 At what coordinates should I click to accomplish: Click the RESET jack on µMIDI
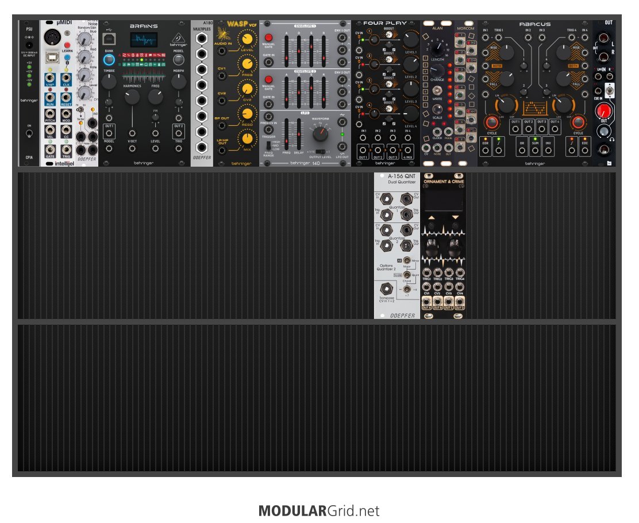(66, 97)
